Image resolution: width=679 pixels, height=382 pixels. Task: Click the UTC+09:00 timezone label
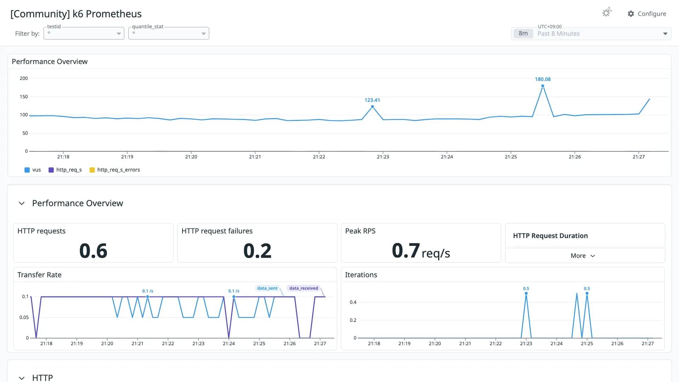pos(550,27)
